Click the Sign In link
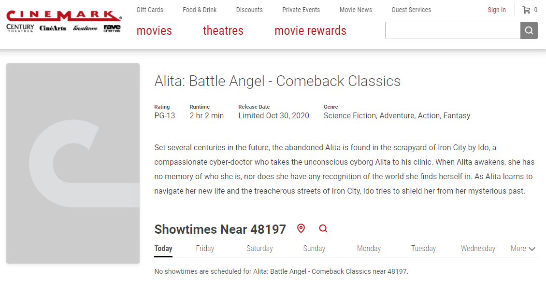 (497, 10)
